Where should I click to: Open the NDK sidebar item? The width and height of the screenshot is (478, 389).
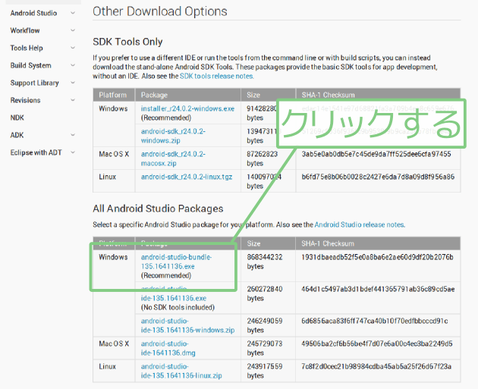[x=17, y=118]
